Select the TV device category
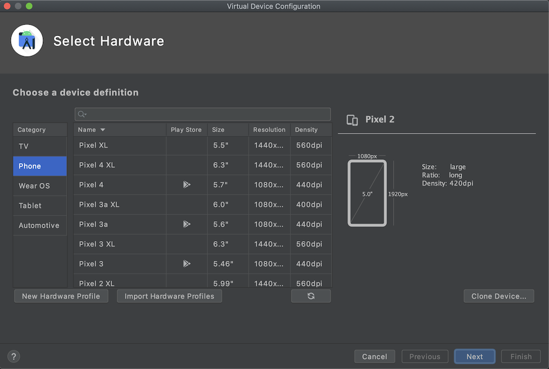Screen dimensions: 549x369 (40, 146)
